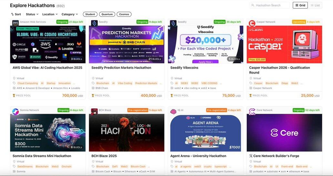Click the BCH Blaze avatar icon
The image size is (333, 176).
tap(94, 112)
